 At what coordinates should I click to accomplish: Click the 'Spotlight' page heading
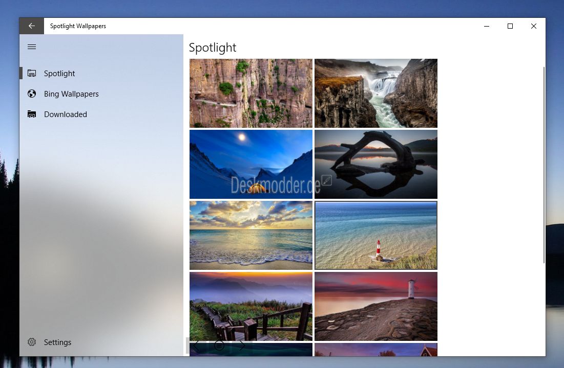[213, 48]
